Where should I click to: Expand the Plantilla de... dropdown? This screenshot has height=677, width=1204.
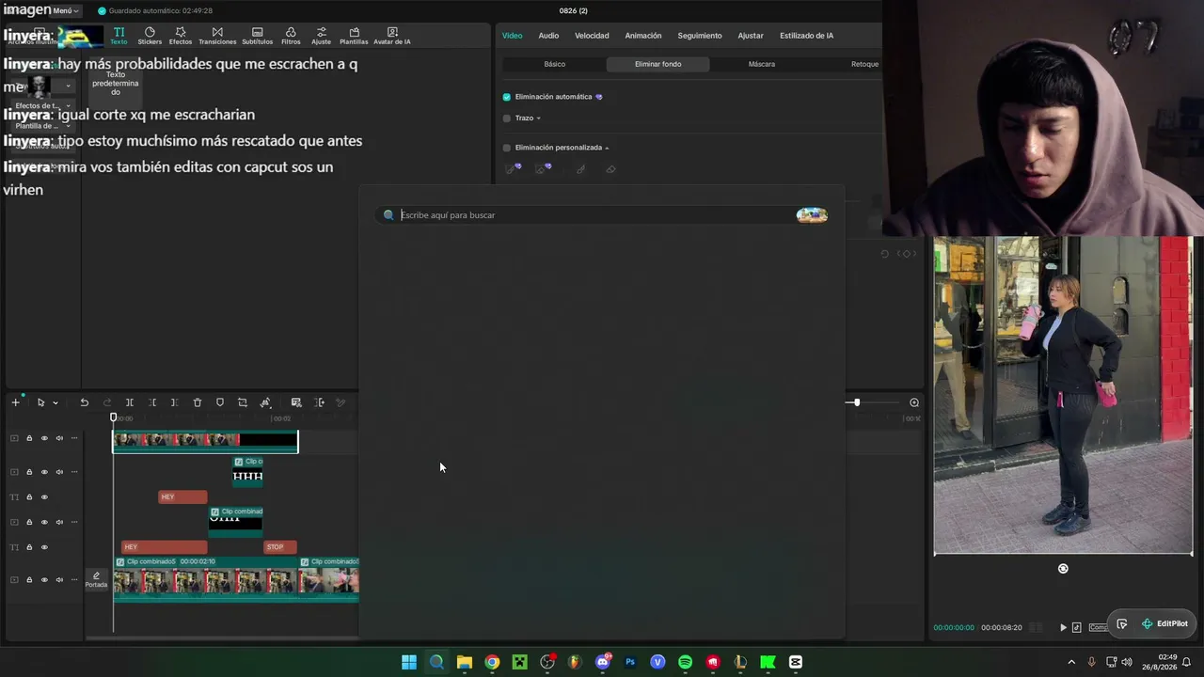click(x=68, y=126)
